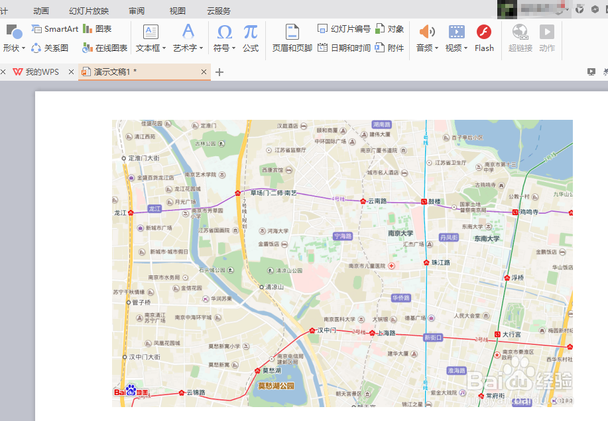The height and width of the screenshot is (421, 608).
Task: Click the hexagon icon in the title bar
Action: tap(595, 9)
